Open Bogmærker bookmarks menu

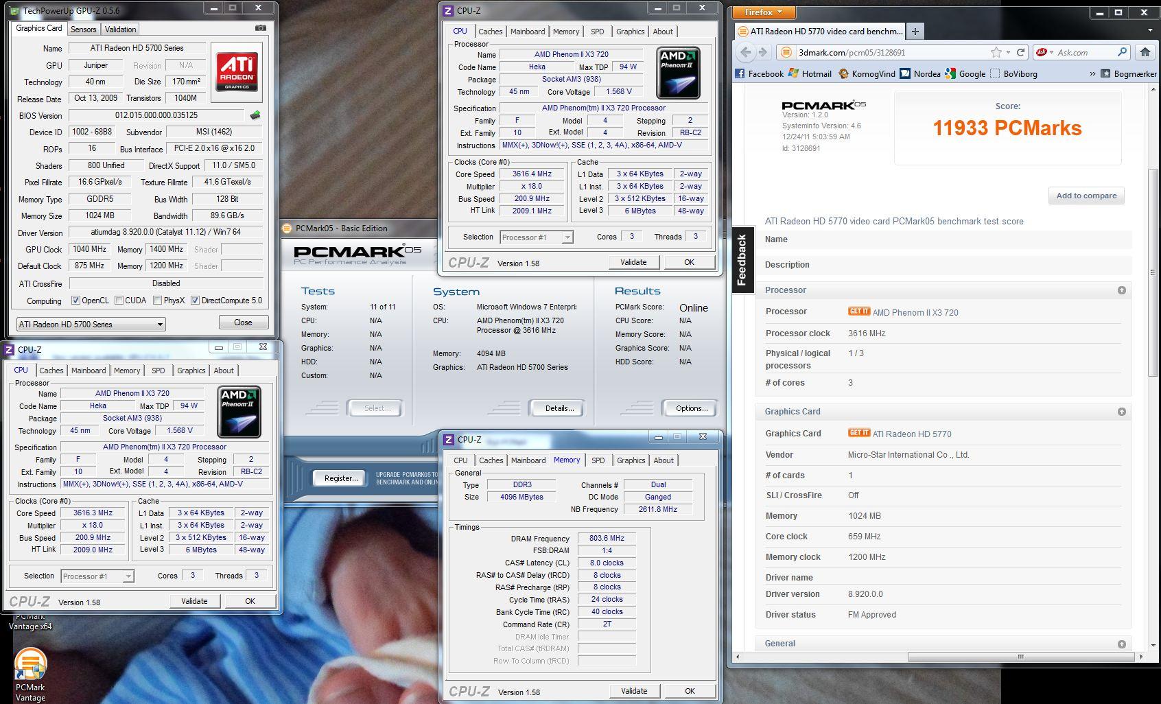coord(1129,73)
